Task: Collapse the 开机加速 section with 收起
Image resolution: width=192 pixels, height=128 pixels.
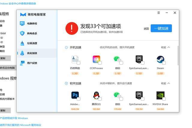Action: [165, 47]
